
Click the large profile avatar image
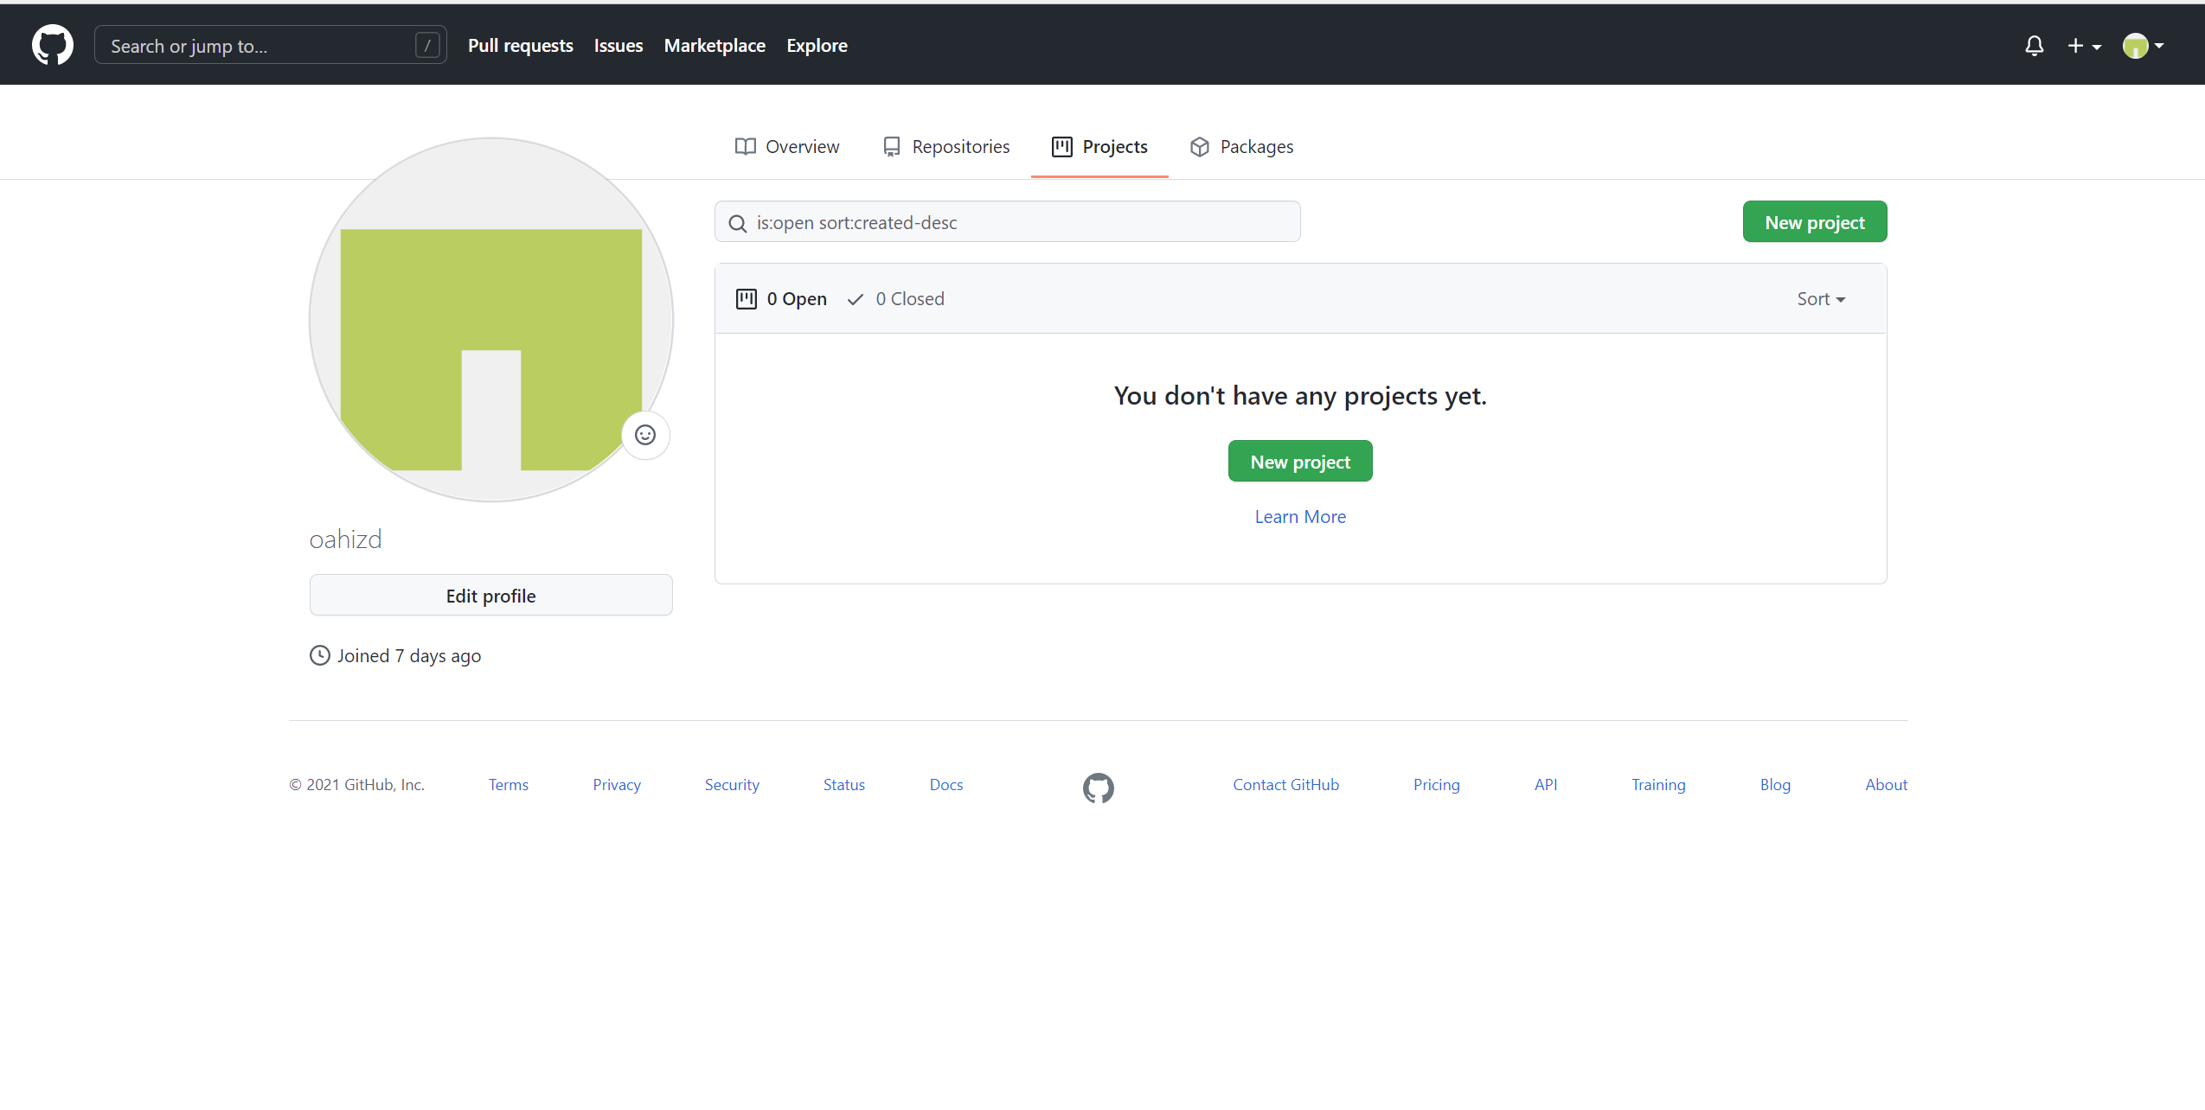[x=490, y=320]
